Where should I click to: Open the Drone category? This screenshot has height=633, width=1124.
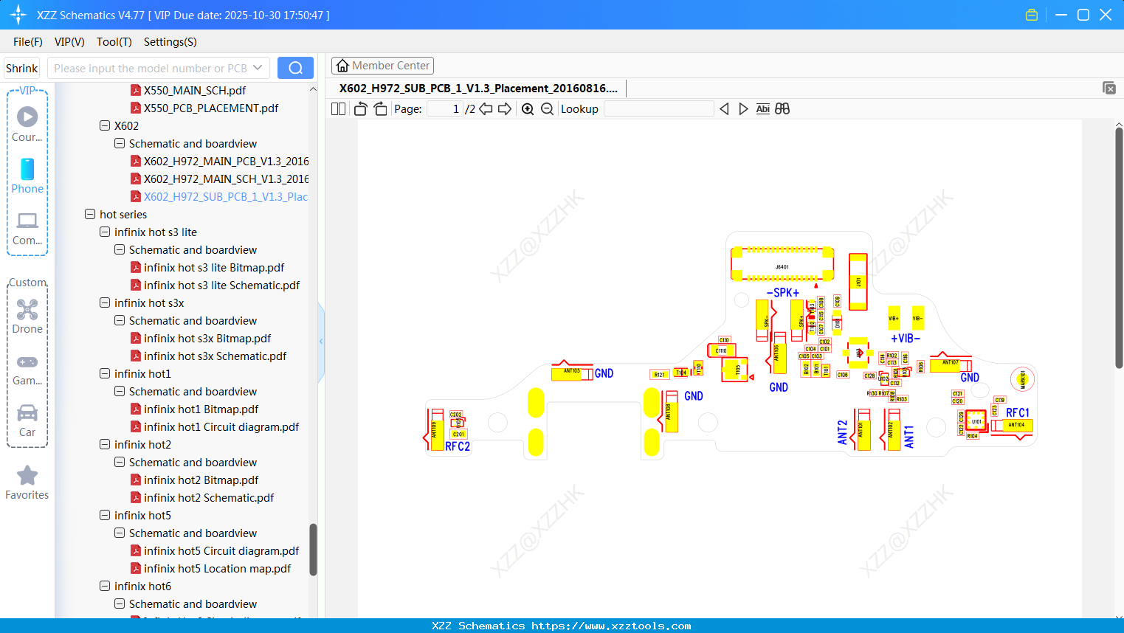point(27,316)
